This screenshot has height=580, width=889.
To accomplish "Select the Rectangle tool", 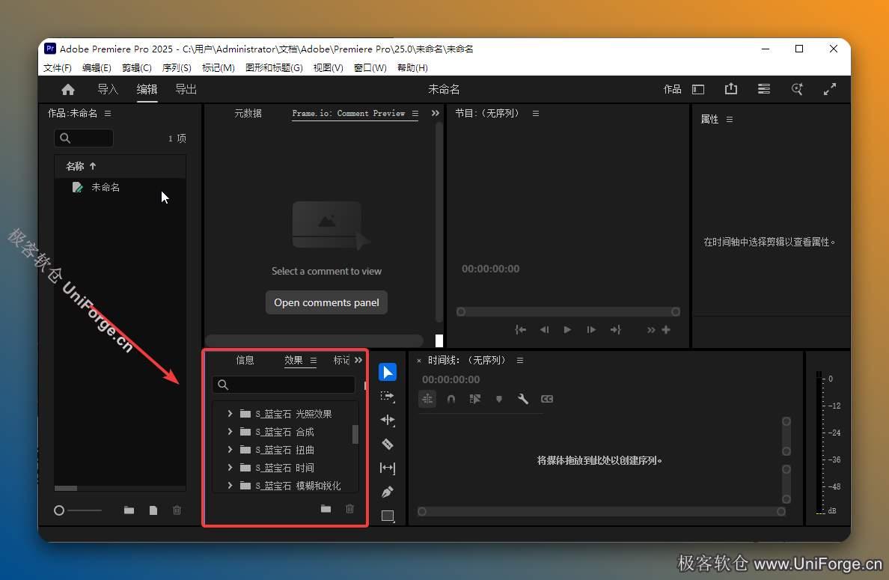I will tap(388, 516).
